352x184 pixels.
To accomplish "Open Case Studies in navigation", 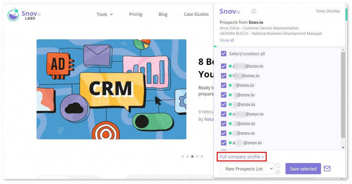I will coord(196,14).
